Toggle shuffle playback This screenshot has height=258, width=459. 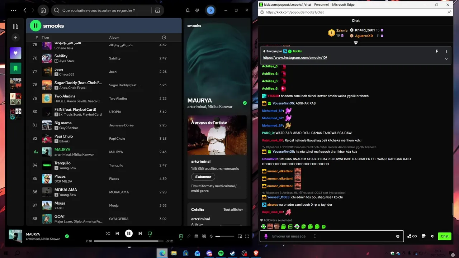(x=108, y=233)
